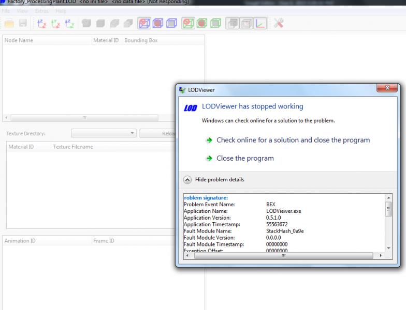Select the Z-X axis view icon
The height and width of the screenshot is (310, 406).
[41, 24]
